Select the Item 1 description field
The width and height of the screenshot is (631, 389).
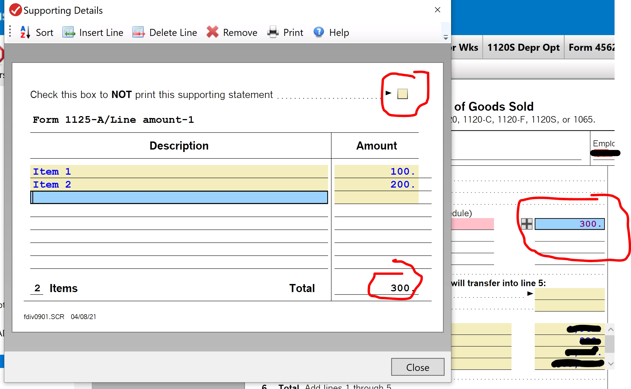coord(179,171)
